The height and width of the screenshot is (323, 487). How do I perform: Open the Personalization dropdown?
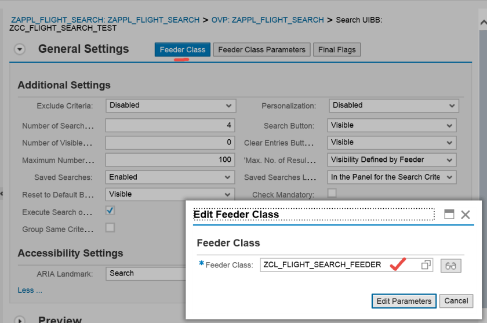click(394, 106)
